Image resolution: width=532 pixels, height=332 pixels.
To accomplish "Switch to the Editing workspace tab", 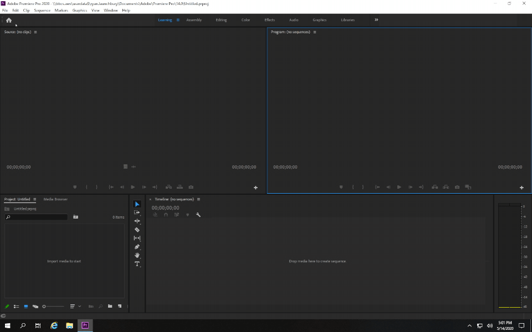I will 221,20.
